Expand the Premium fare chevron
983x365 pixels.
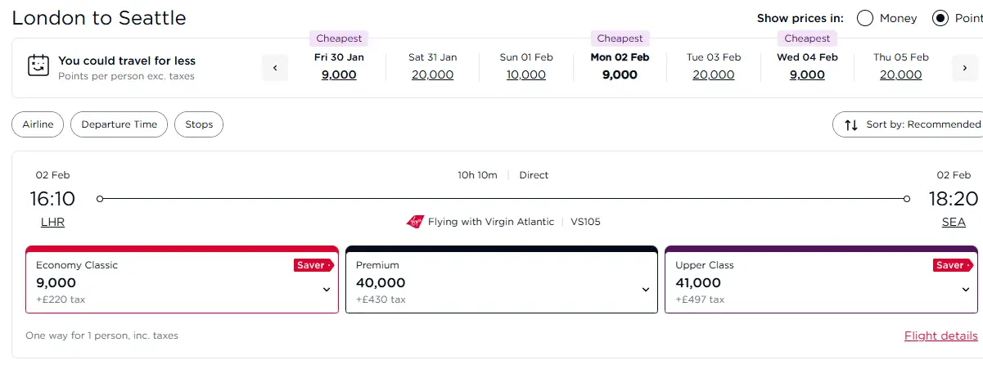[645, 290]
